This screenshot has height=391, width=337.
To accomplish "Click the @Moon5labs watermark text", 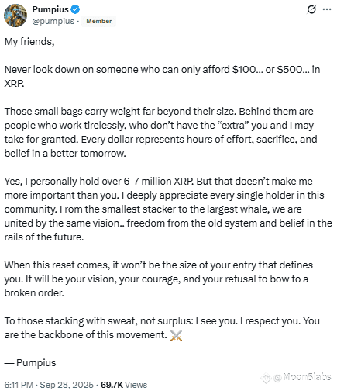I will 302,377.
